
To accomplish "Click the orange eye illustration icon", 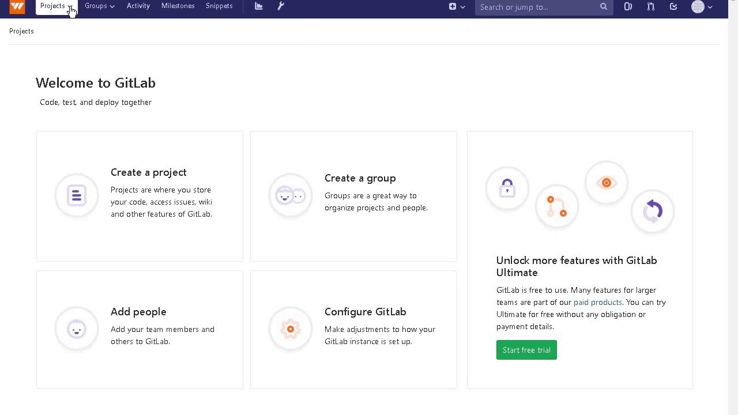I will 607,183.
